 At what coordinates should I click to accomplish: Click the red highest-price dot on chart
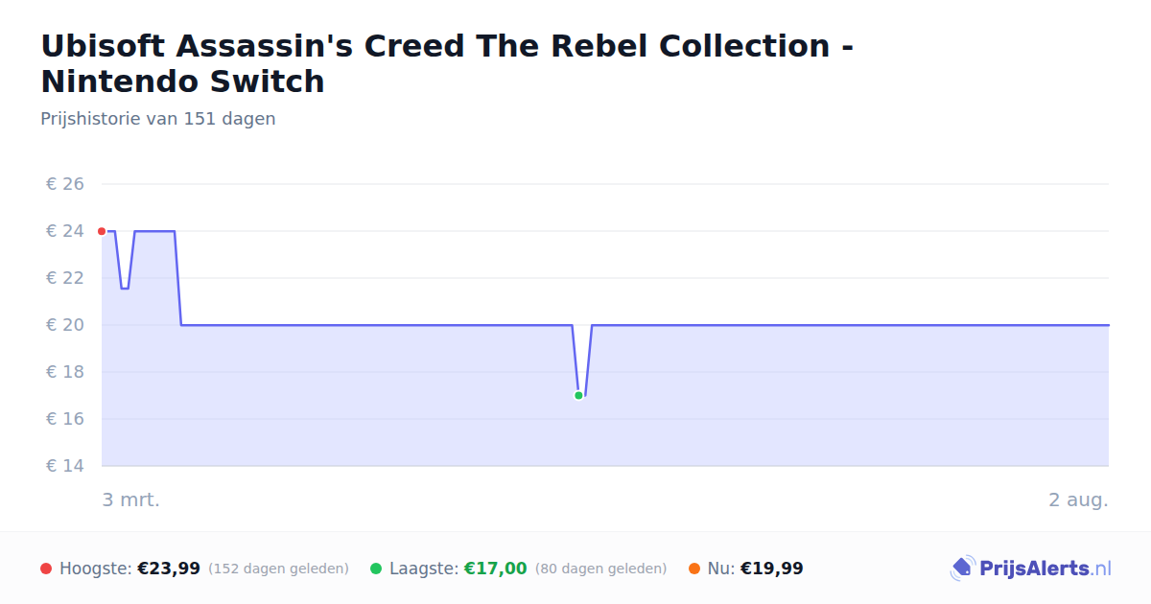point(102,231)
